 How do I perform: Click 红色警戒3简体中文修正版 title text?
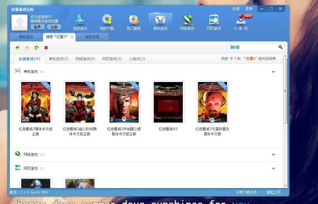coord(36,131)
